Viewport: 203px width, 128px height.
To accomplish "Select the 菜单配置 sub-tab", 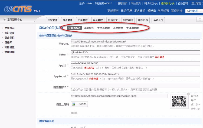I will pyautogui.click(x=89, y=28).
